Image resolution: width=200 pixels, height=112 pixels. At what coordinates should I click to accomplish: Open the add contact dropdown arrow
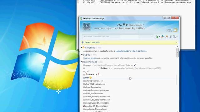click(159, 37)
